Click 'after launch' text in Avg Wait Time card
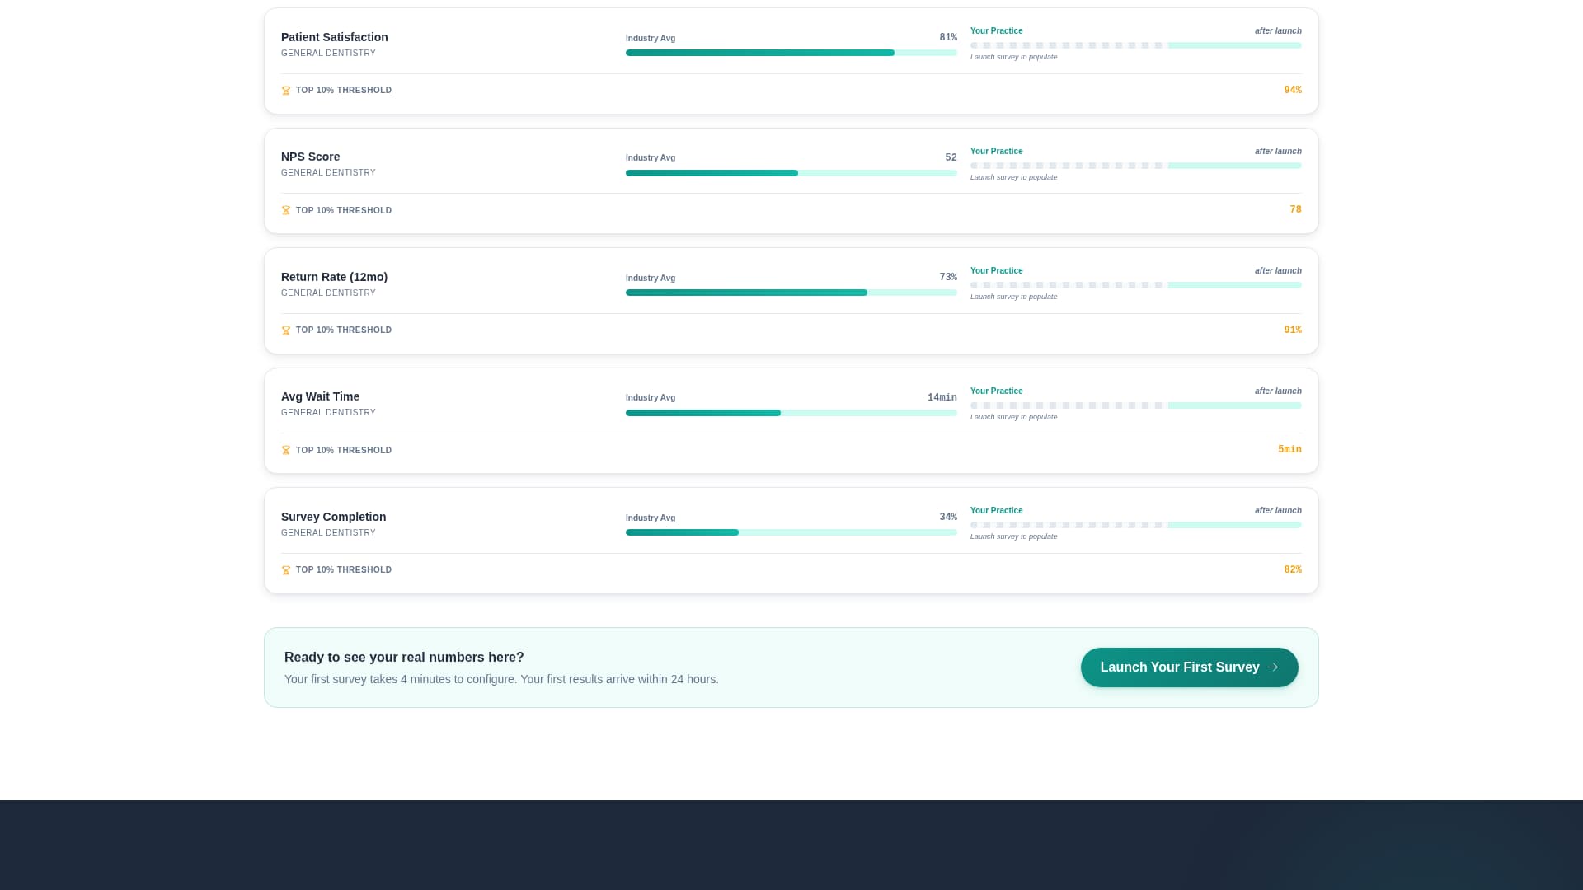 [1278, 391]
